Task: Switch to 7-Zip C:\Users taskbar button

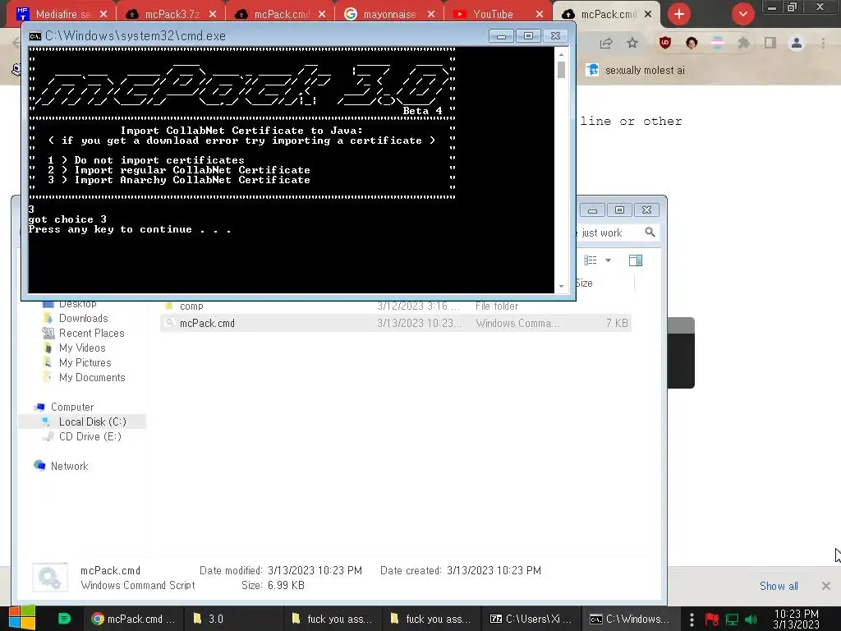Action: 530,619
